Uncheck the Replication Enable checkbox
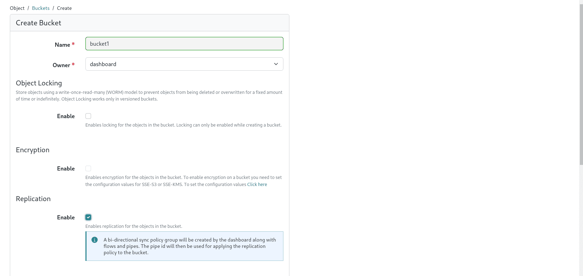This screenshot has height=276, width=583. point(88,217)
